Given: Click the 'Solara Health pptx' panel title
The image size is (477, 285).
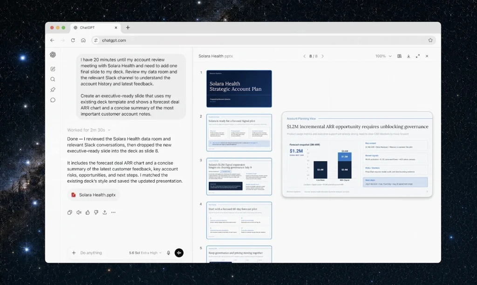Looking at the screenshot, I should pos(216,56).
